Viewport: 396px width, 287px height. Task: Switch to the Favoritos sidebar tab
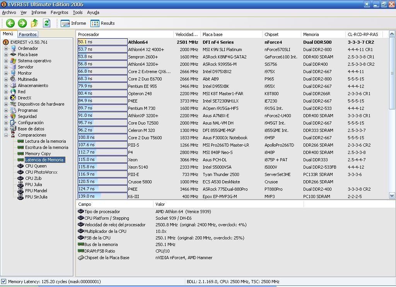28,34
